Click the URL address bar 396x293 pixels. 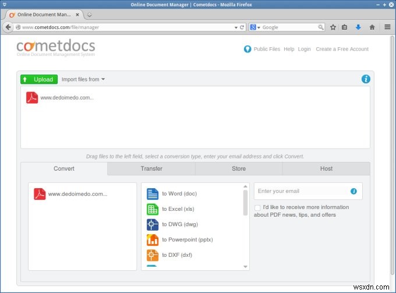126,27
